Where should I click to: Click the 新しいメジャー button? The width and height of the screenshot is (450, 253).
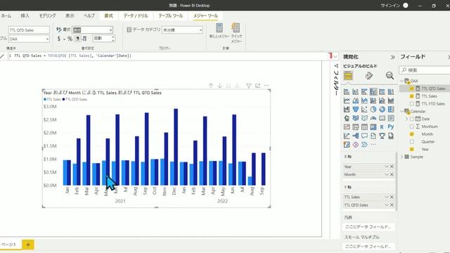pos(219,31)
